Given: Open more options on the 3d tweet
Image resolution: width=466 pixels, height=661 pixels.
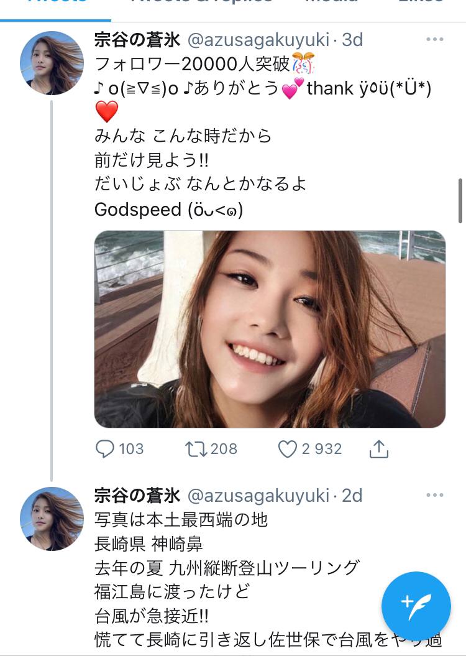Looking at the screenshot, I should 435,39.
